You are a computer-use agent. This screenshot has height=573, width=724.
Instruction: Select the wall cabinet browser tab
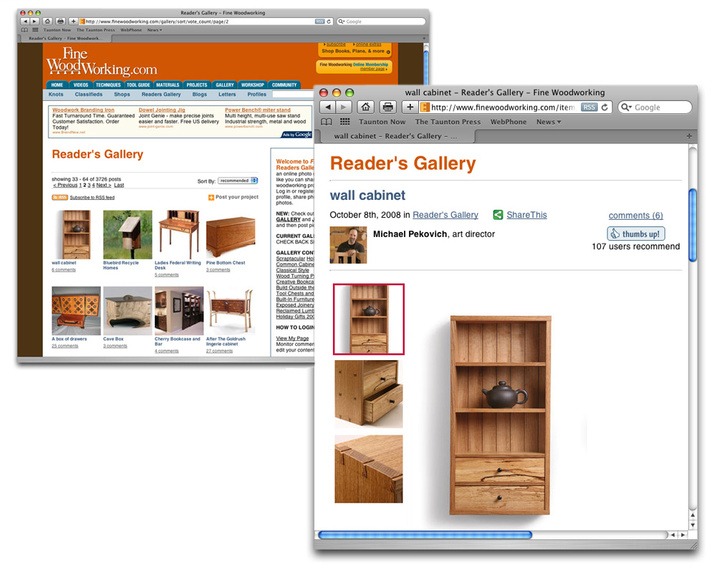395,136
